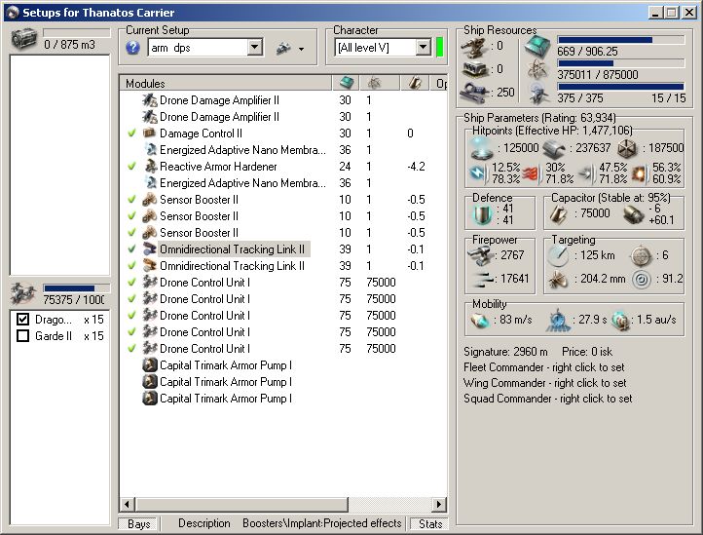Click the thermal resistance flame icon
This screenshot has width=703, height=535.
coord(530,173)
